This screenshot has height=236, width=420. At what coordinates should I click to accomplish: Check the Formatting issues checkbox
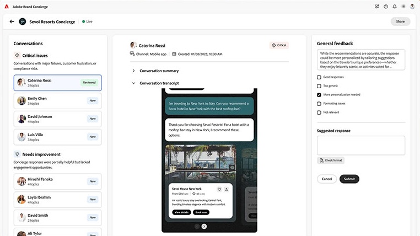coord(319,104)
